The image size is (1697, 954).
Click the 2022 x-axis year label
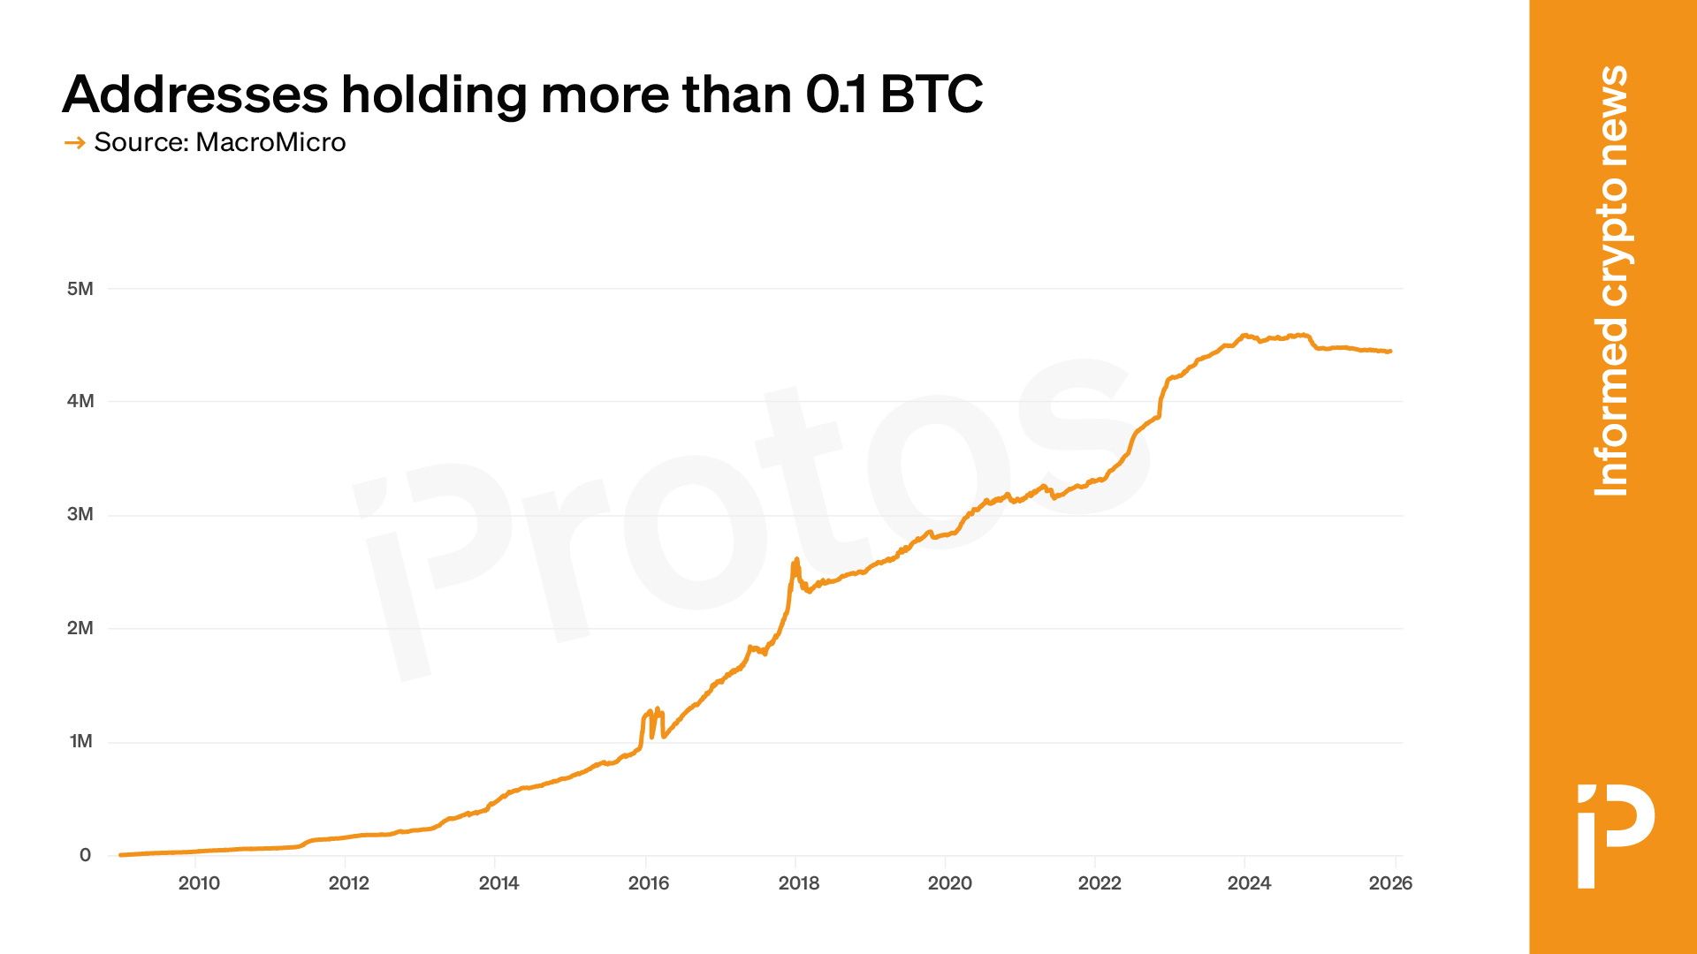pyautogui.click(x=1100, y=883)
